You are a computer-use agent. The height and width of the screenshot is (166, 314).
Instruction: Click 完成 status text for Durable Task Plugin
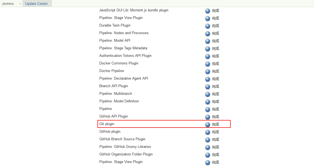215,26
